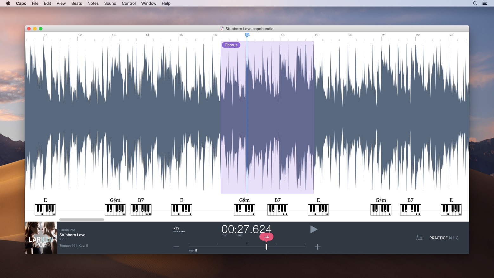The height and width of the screenshot is (278, 494).
Task: Select the B7 chord diagram under the Chorus region
Action: tap(278, 210)
